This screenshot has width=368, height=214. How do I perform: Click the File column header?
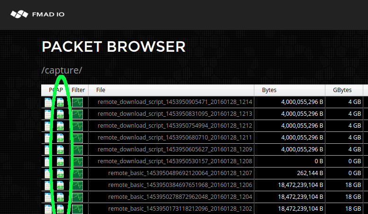(x=100, y=90)
